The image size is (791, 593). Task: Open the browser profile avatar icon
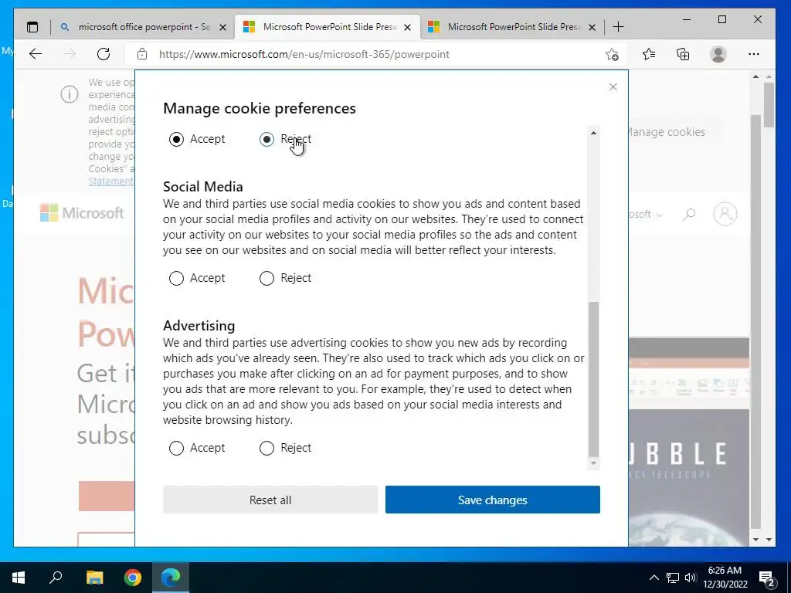pos(718,54)
